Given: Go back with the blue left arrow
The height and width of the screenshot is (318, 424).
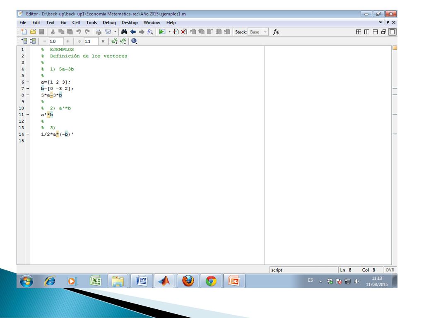Looking at the screenshot, I should tap(133, 31).
